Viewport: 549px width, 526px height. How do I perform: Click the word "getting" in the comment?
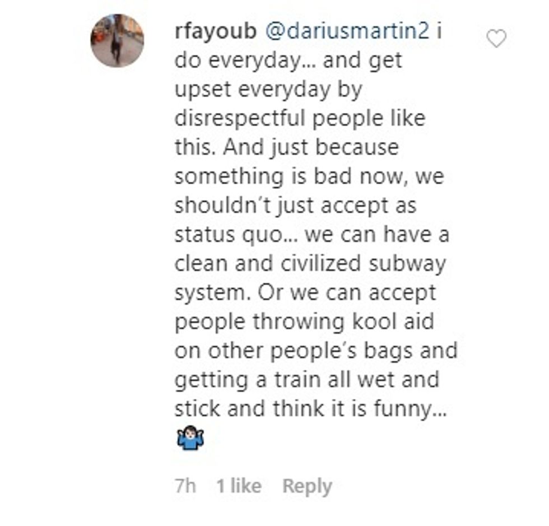pos(210,380)
